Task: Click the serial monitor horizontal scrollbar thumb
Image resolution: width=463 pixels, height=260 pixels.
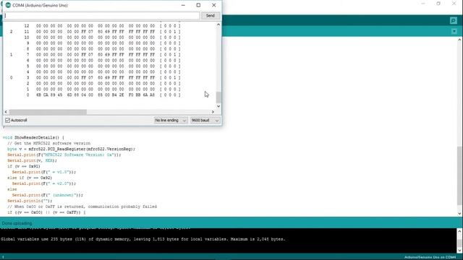Action: 48,112
